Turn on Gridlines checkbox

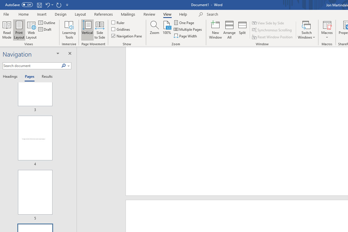point(113,29)
